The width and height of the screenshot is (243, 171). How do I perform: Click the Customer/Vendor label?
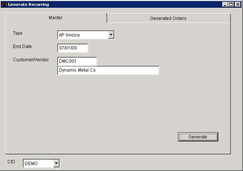(x=31, y=59)
